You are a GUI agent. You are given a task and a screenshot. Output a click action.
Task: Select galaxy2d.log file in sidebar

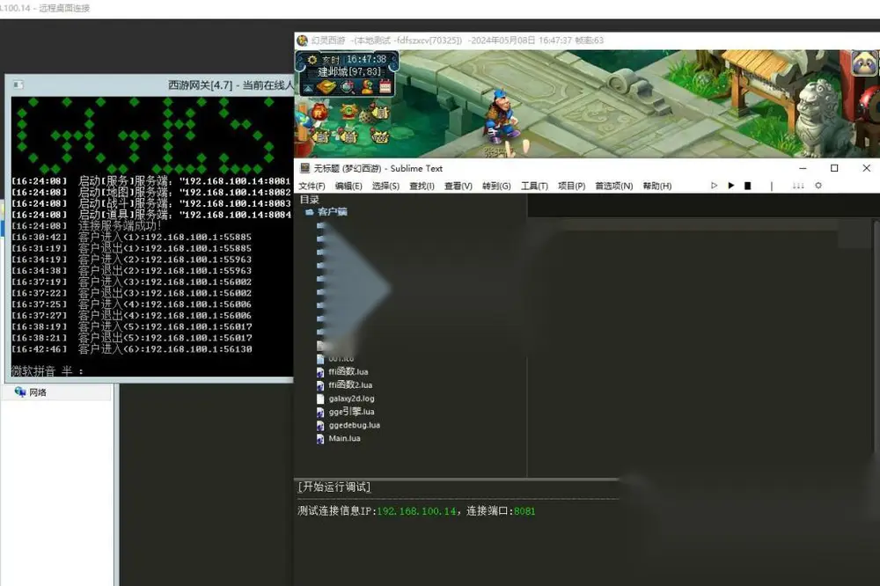[351, 399]
